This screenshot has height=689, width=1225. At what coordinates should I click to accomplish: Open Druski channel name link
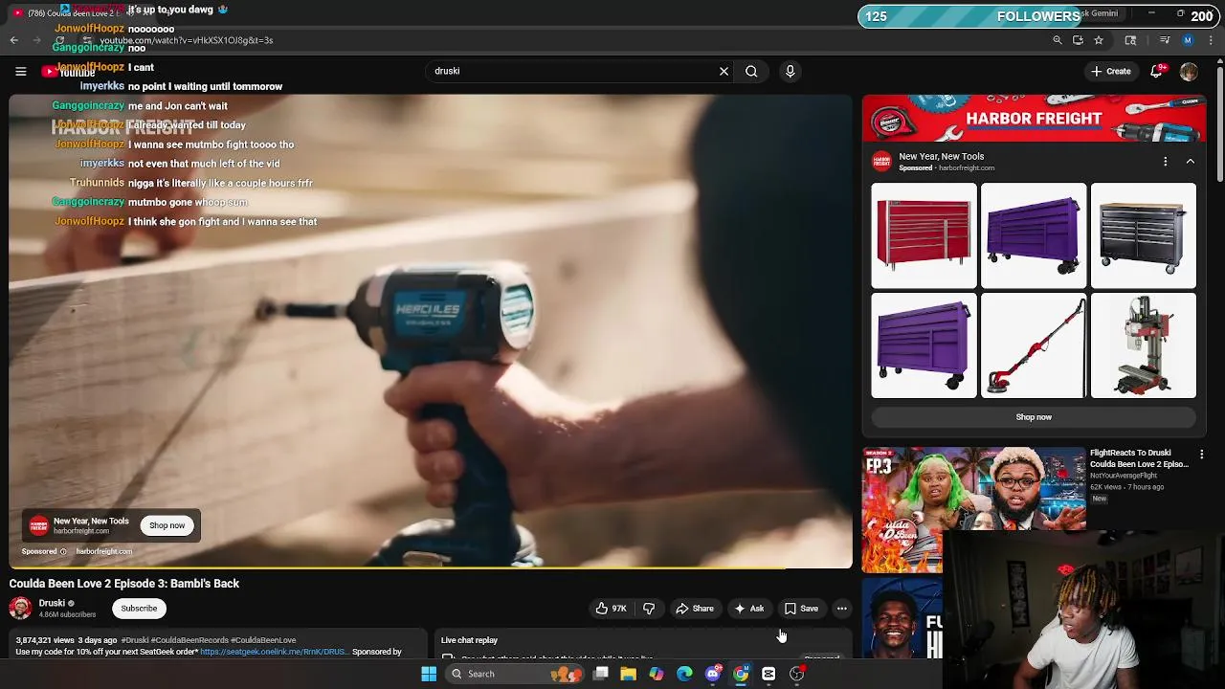[x=52, y=603]
